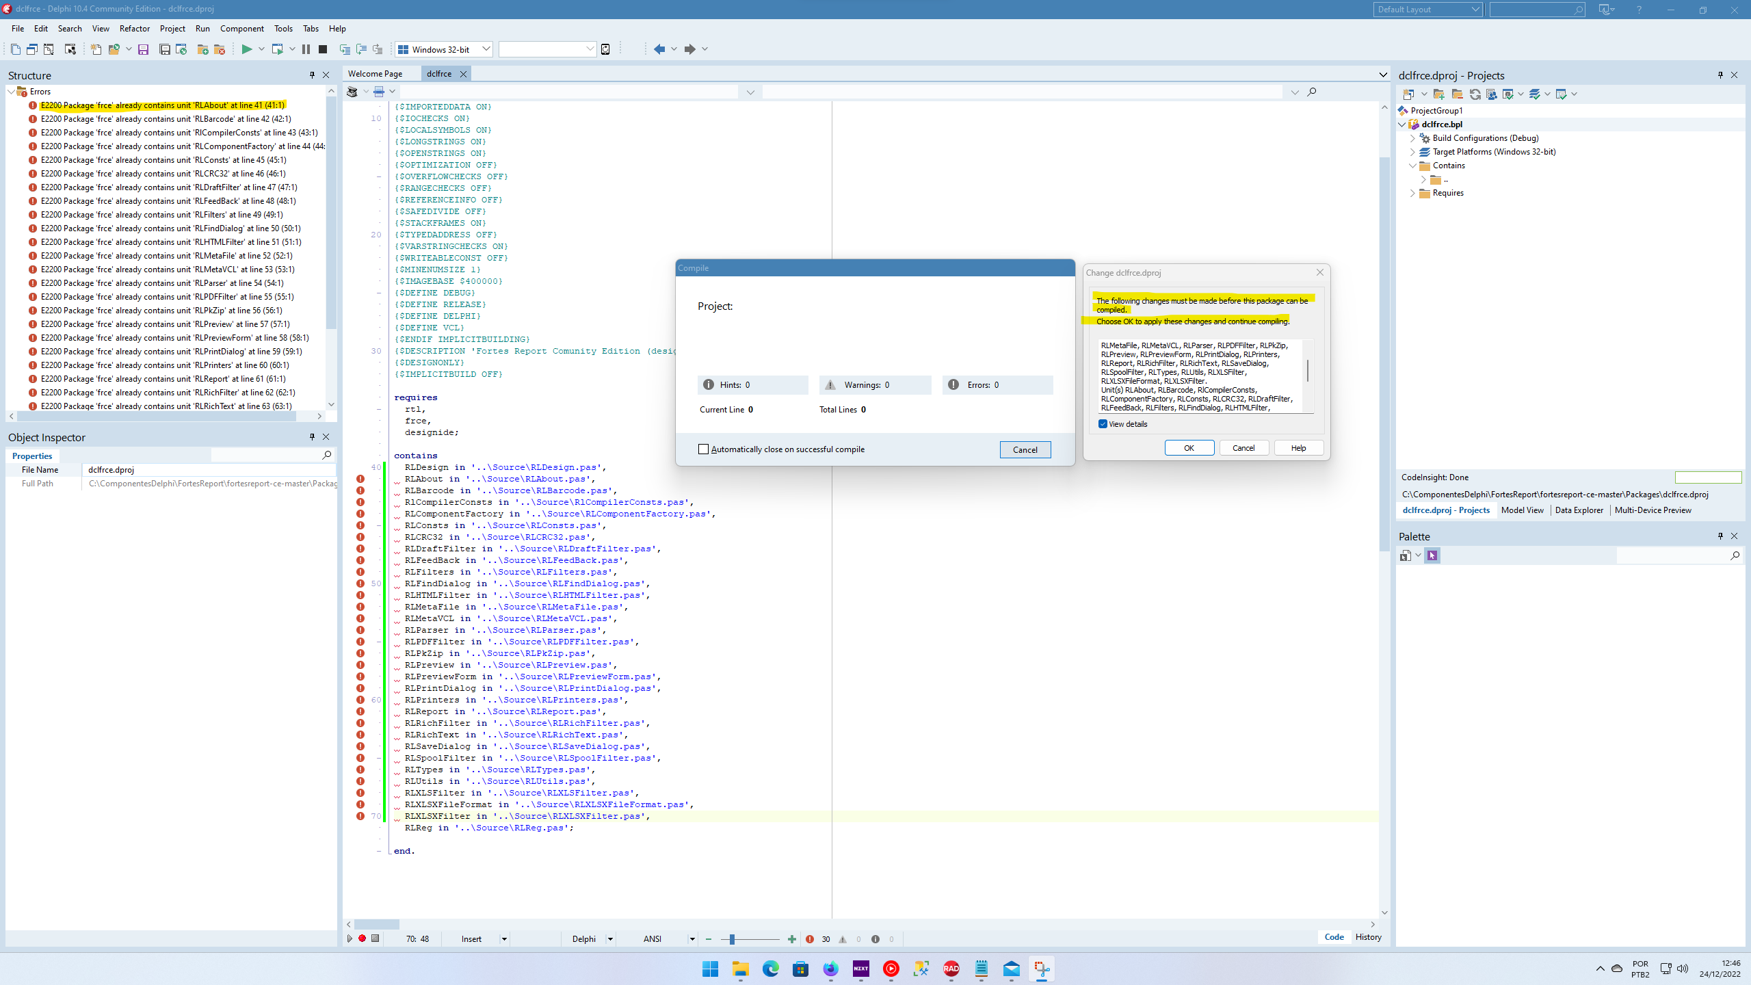The width and height of the screenshot is (1751, 985).
Task: Add a new file to project folder icon
Action: (x=202, y=49)
